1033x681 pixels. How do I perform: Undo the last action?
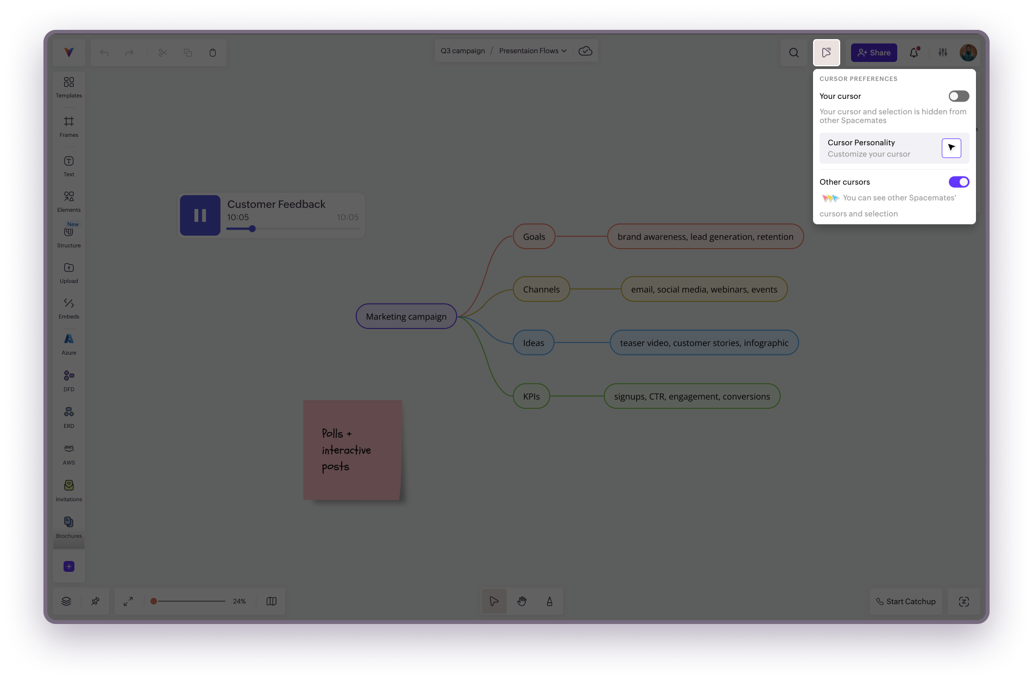click(x=104, y=53)
